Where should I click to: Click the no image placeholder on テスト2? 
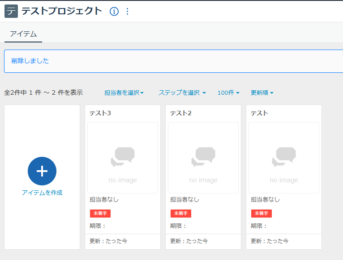pos(203,158)
